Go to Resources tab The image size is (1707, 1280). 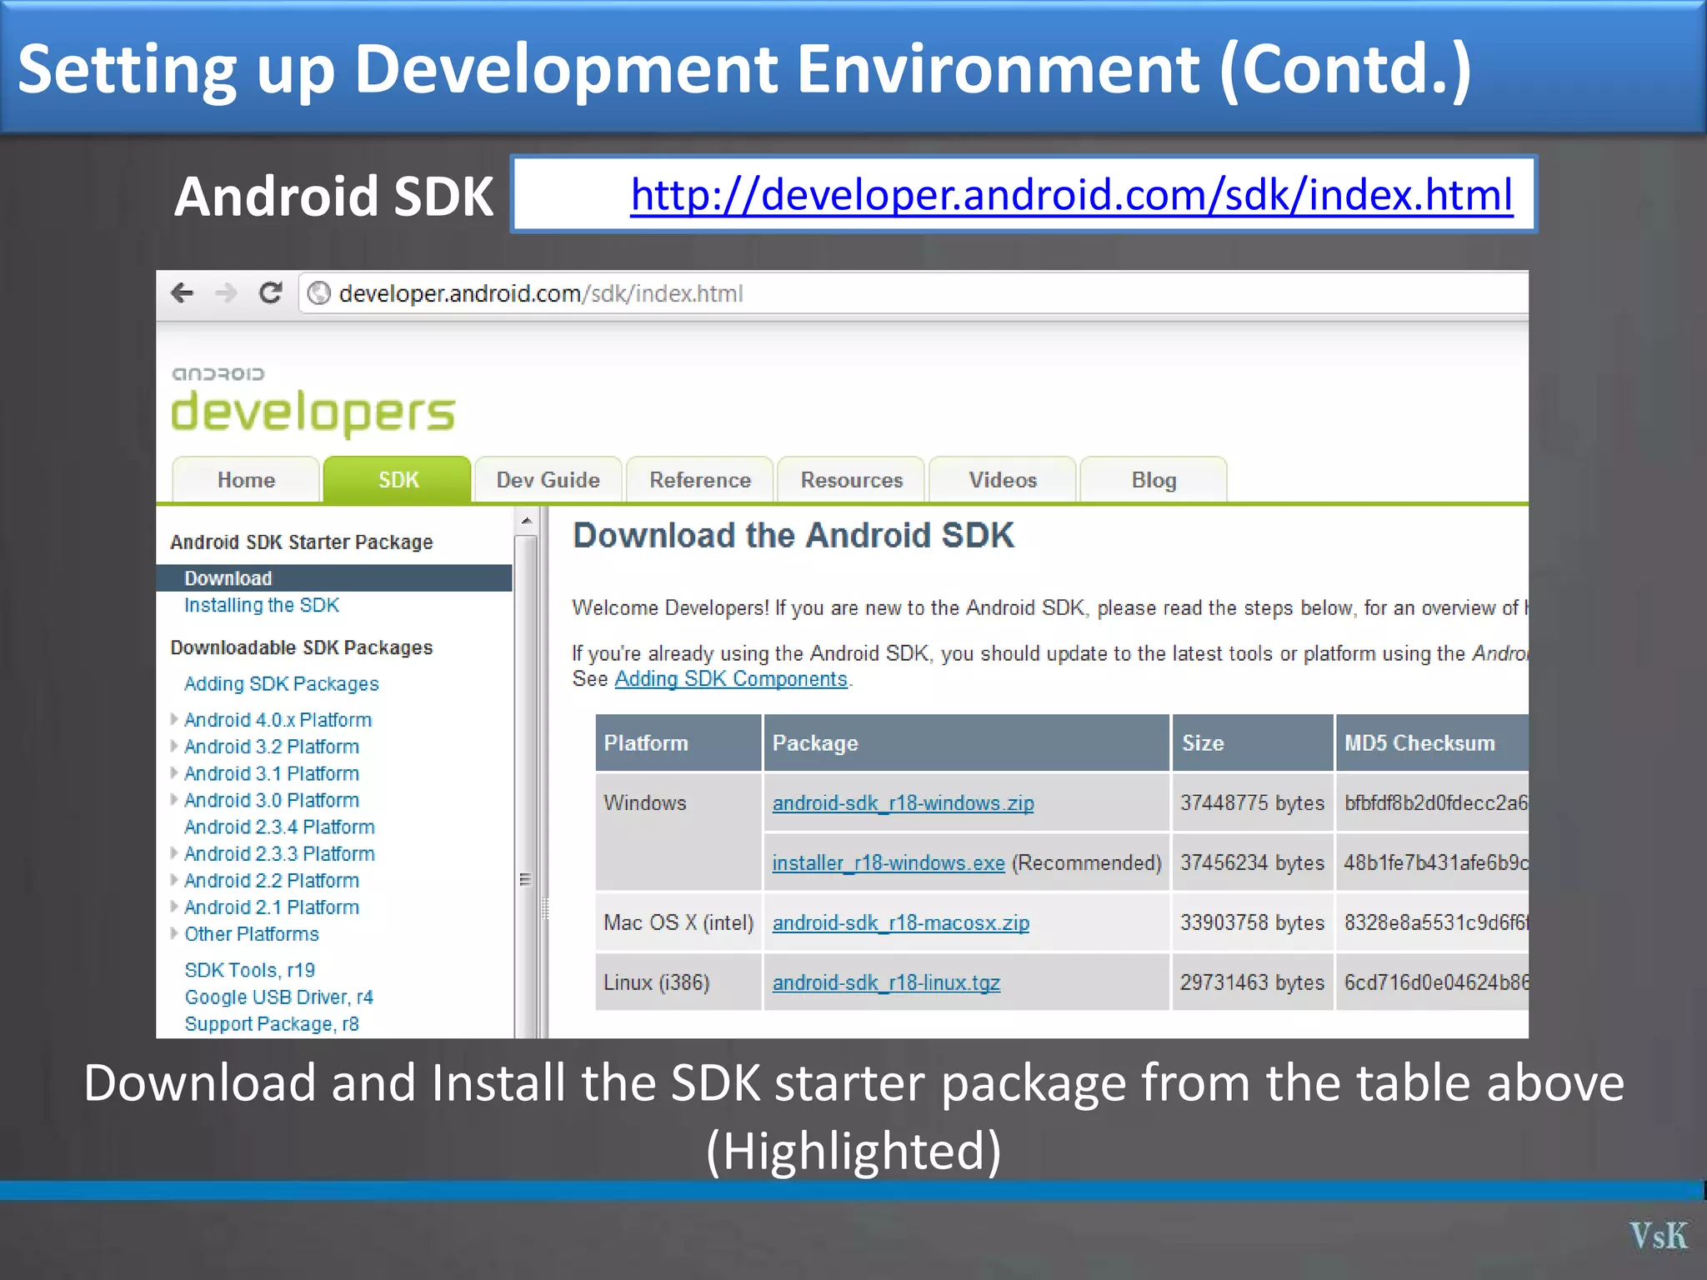851,480
